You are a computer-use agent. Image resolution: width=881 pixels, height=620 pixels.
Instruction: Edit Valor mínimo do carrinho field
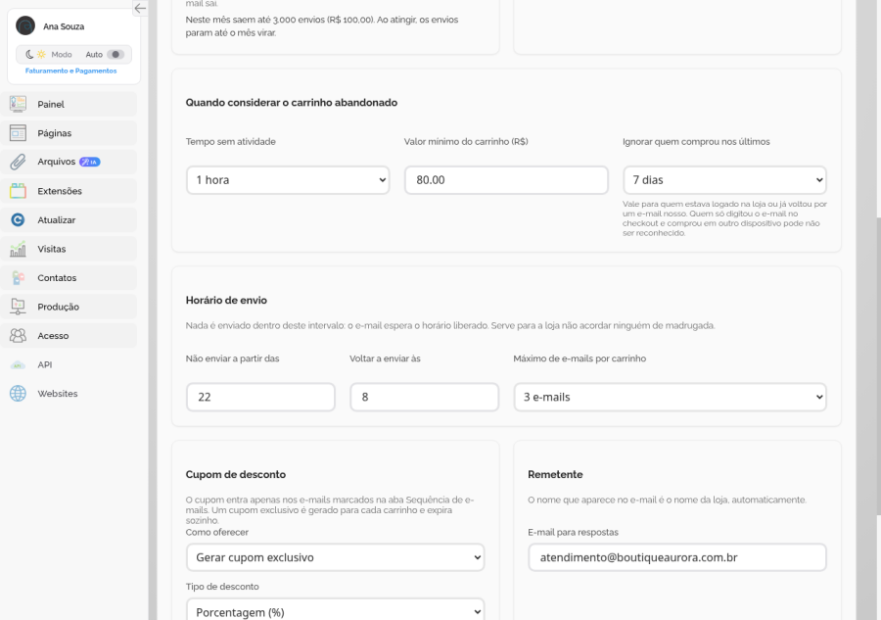pos(506,180)
